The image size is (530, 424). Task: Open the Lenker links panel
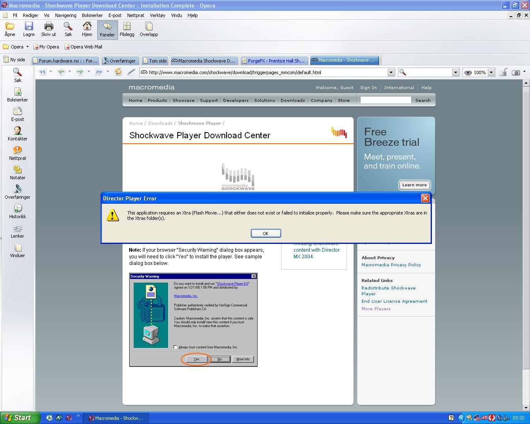point(17,231)
